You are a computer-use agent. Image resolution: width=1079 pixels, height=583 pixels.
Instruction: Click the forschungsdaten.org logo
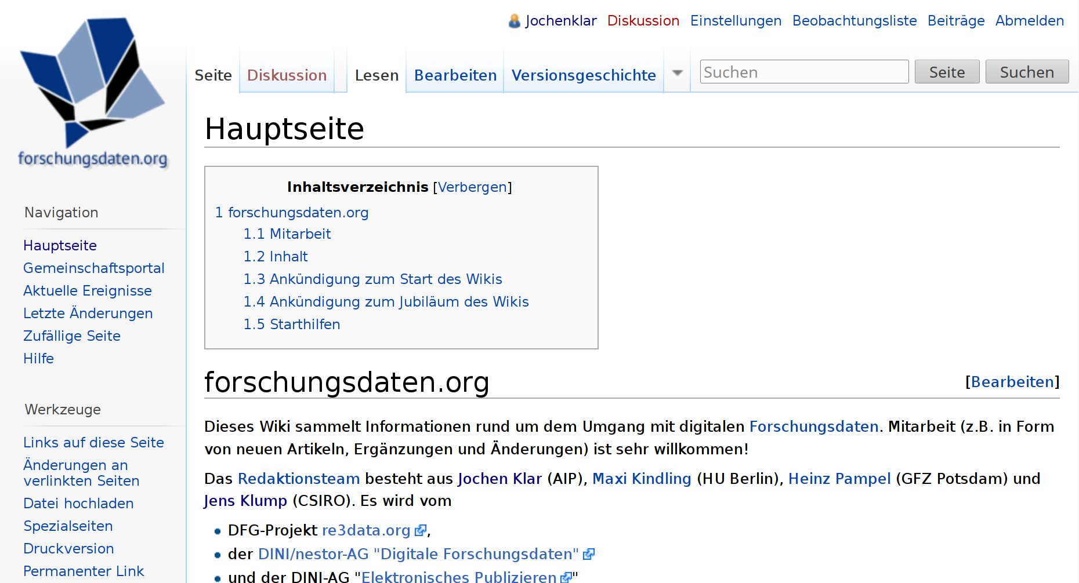click(x=93, y=93)
